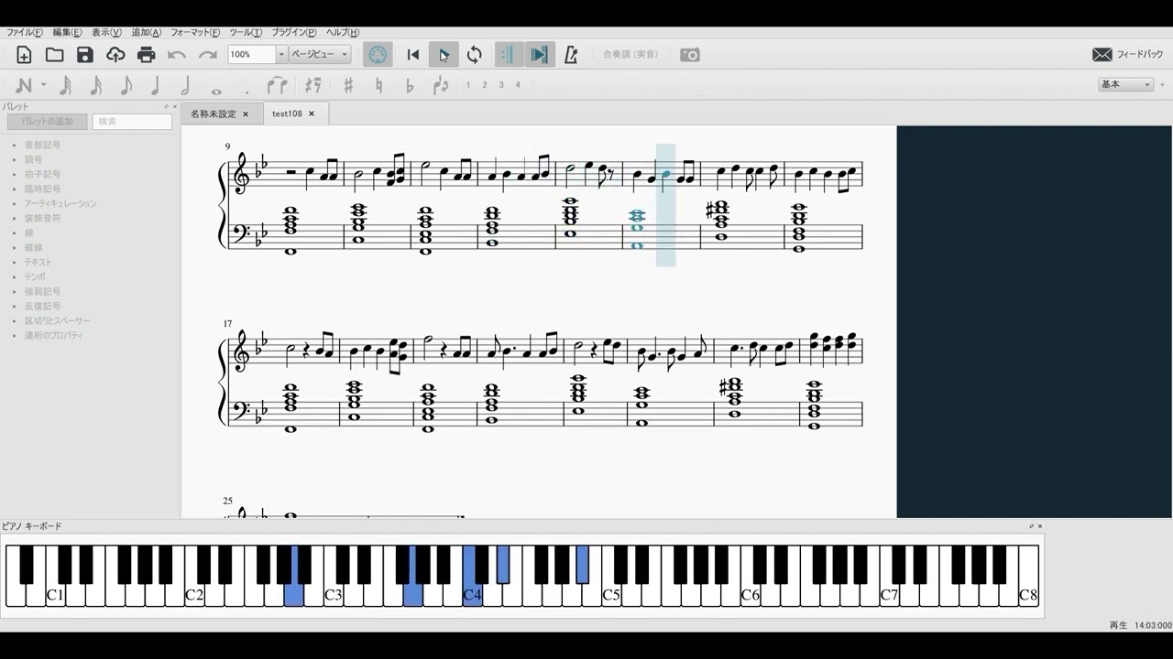Open a score using the folder icon
Image resolution: width=1173 pixels, height=659 pixels.
pos(55,55)
